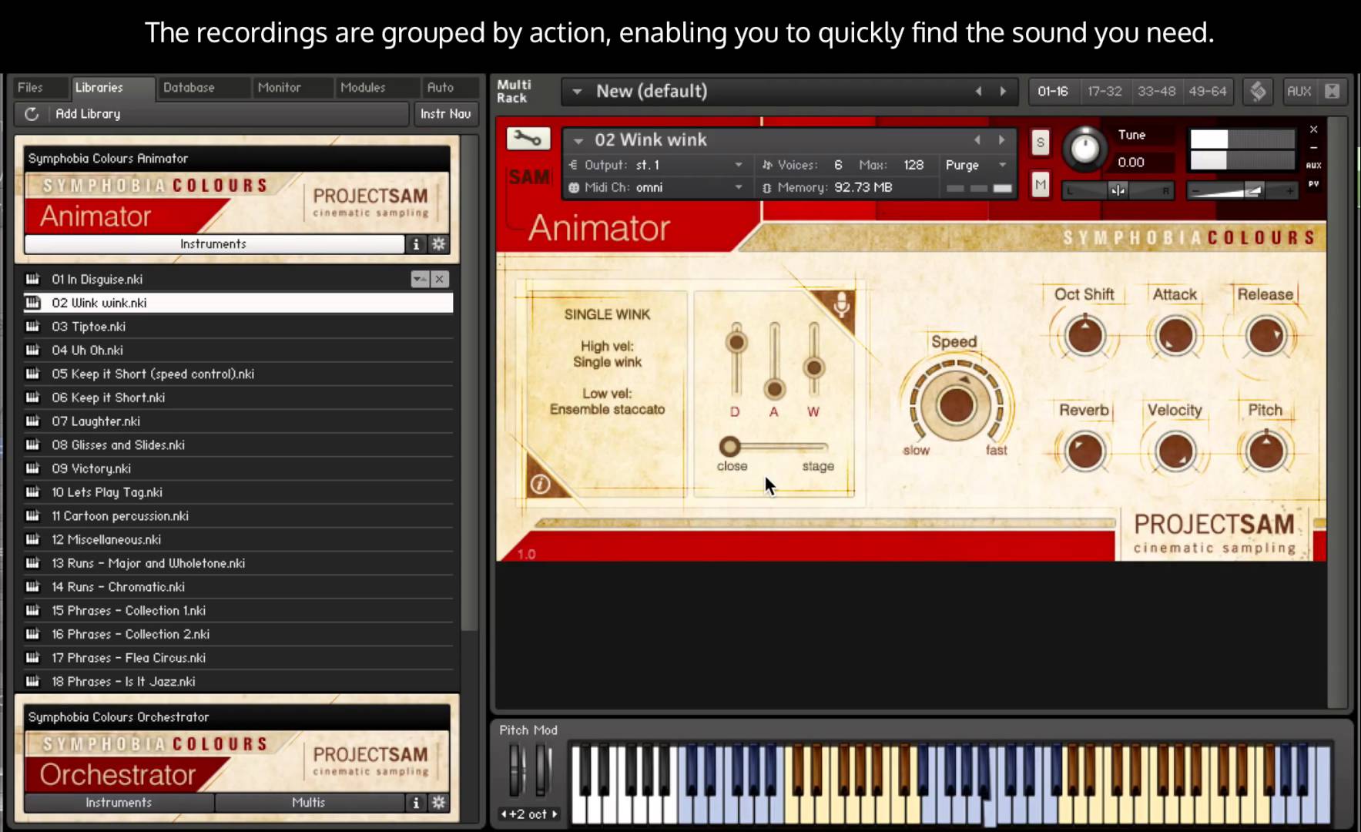Load 07 Laughter.nki from list
1361x832 pixels.
point(237,421)
